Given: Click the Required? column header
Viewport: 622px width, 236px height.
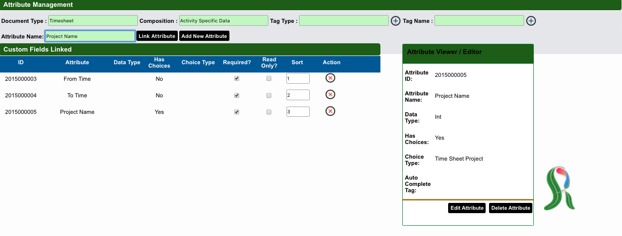Looking at the screenshot, I should [x=237, y=62].
